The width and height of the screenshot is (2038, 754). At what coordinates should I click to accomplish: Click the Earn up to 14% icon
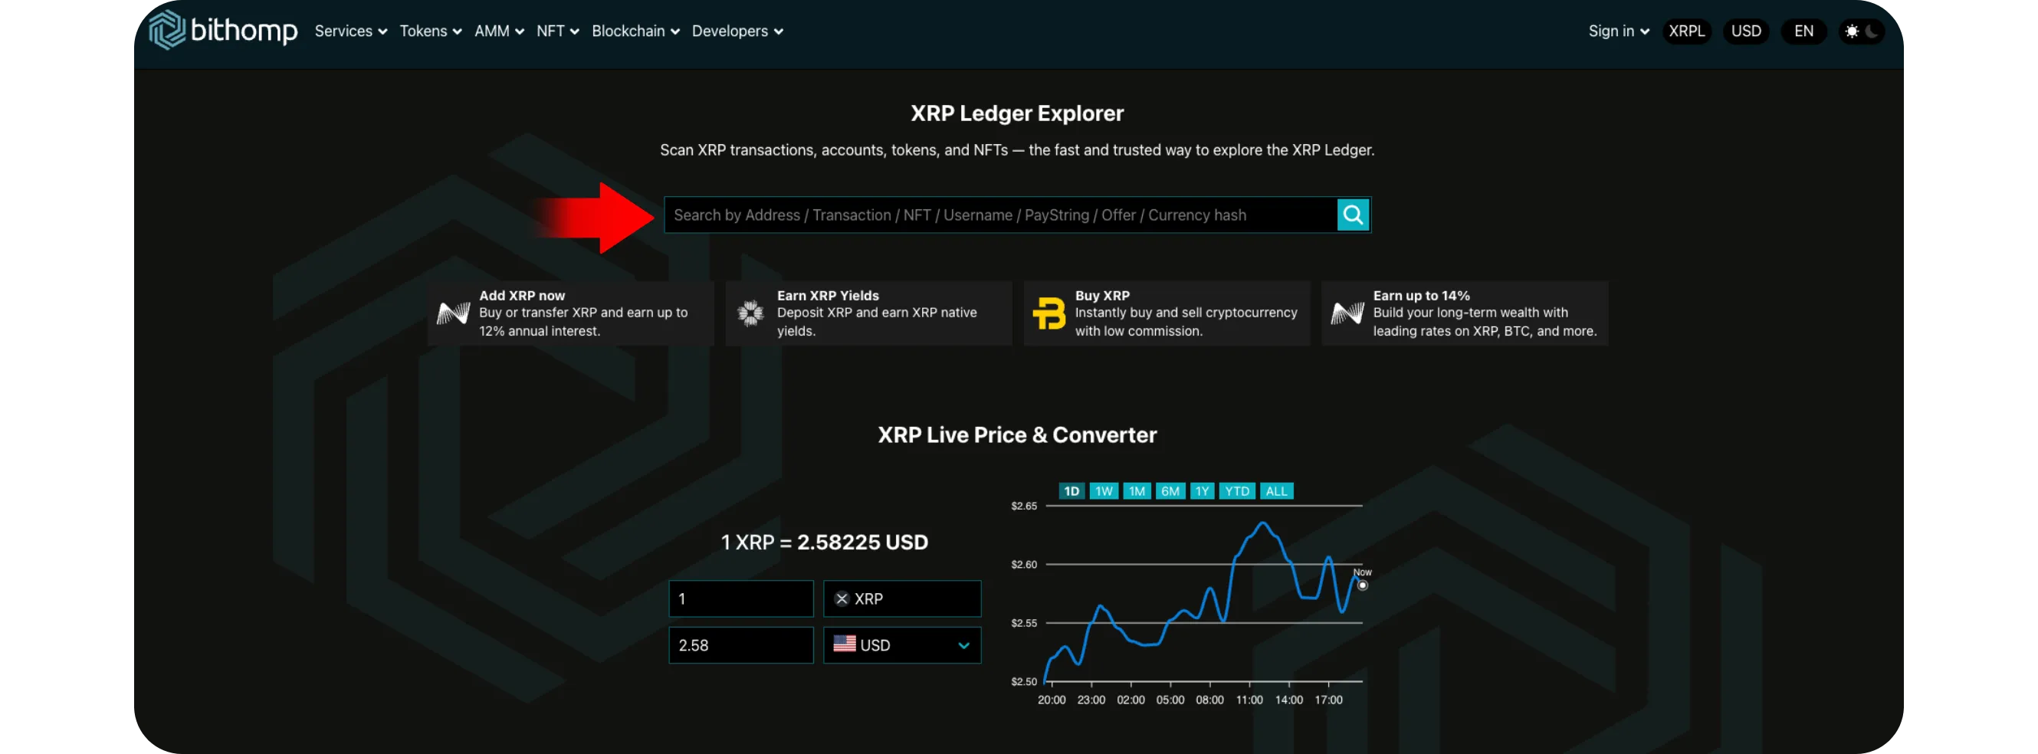point(1347,313)
